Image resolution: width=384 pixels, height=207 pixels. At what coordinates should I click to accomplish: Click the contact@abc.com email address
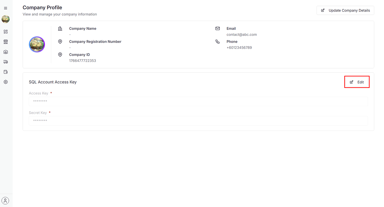242,34
